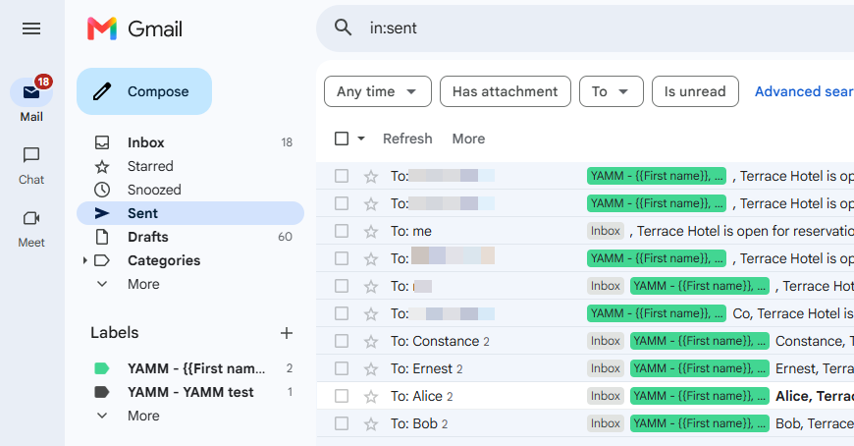Click the Drafts page icon

pos(102,237)
